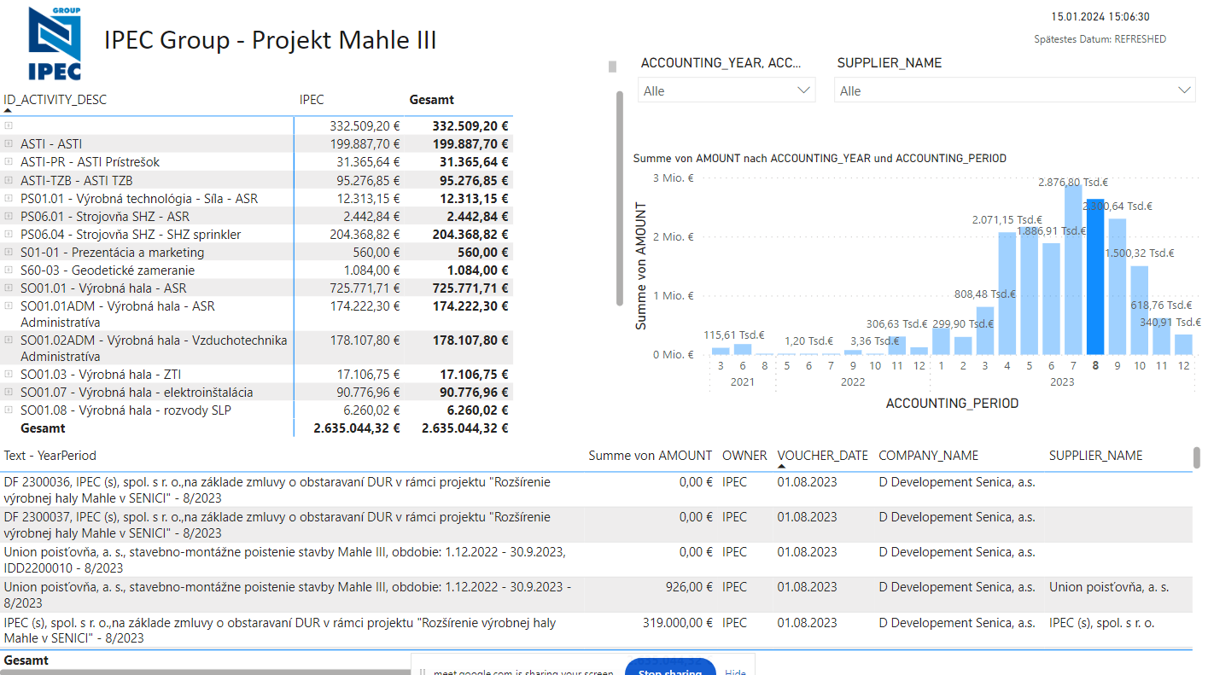Open the SUPPLIER_NAME slicer dropdown

pyautogui.click(x=1014, y=90)
